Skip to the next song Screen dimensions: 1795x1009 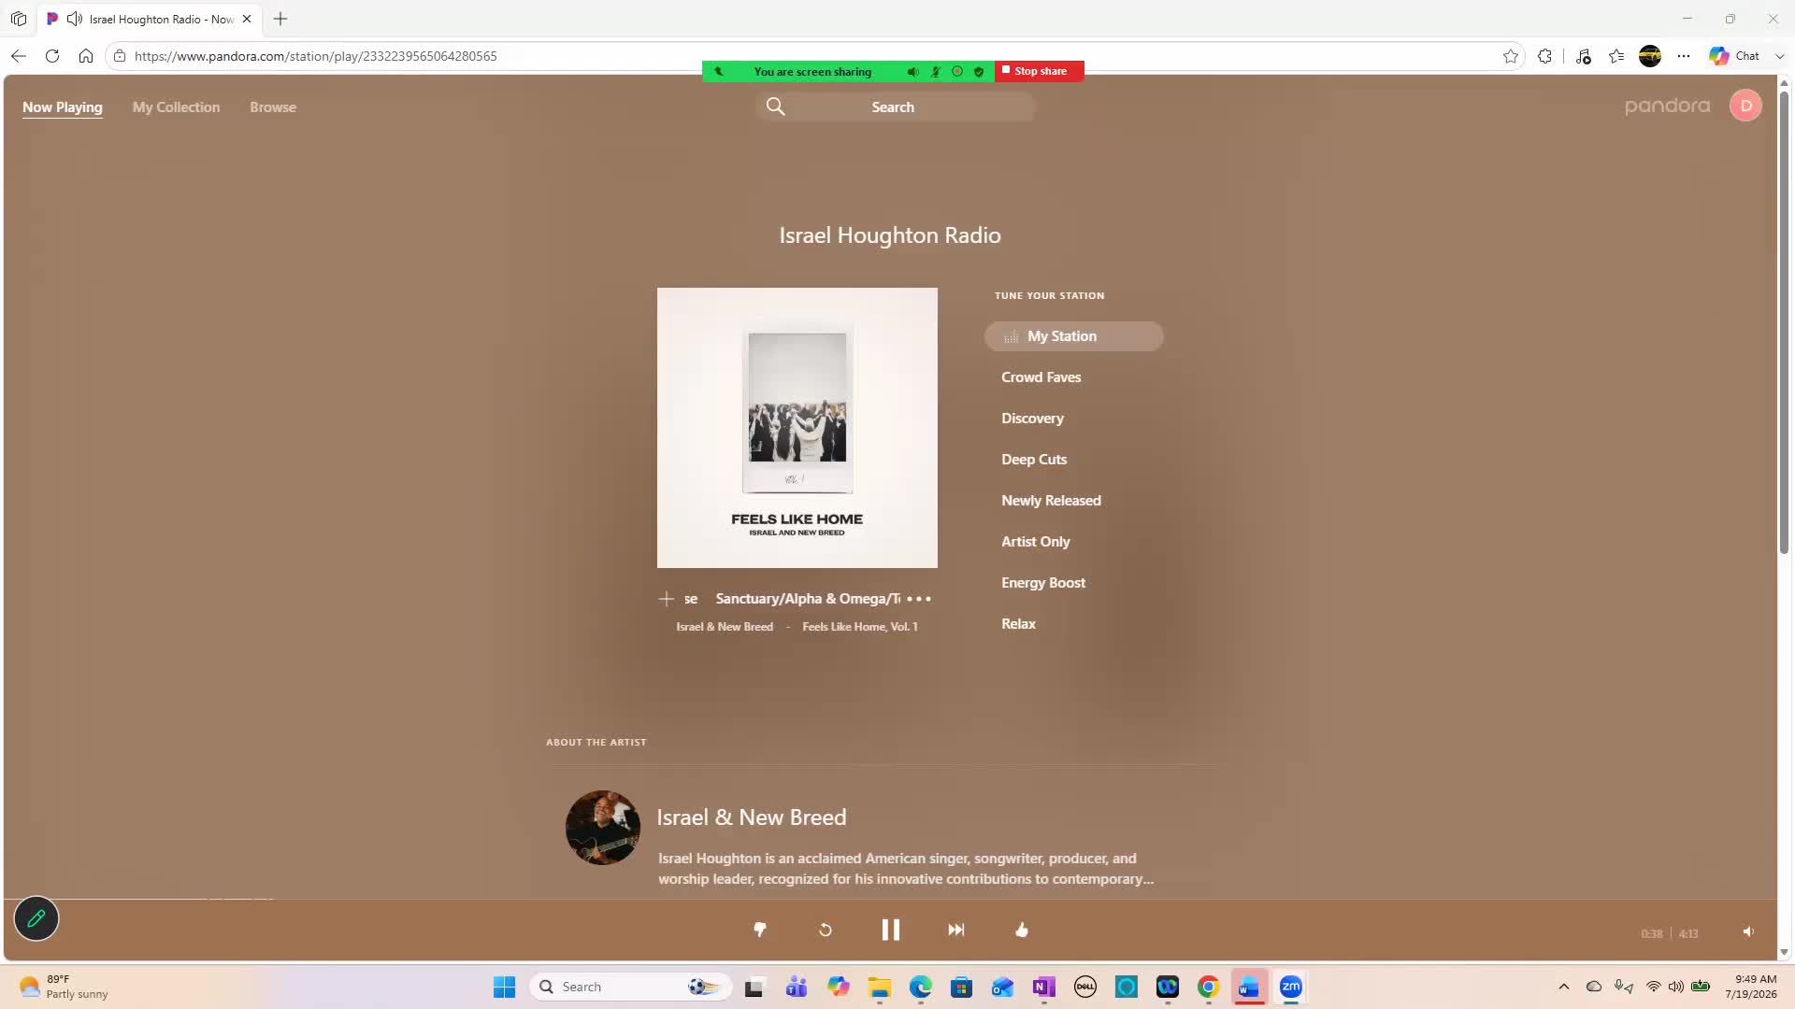tap(955, 930)
